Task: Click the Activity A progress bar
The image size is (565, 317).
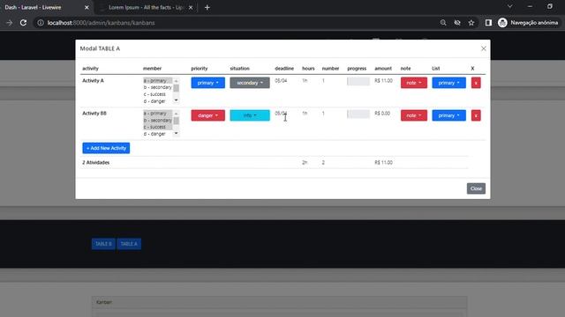Action: click(x=358, y=81)
